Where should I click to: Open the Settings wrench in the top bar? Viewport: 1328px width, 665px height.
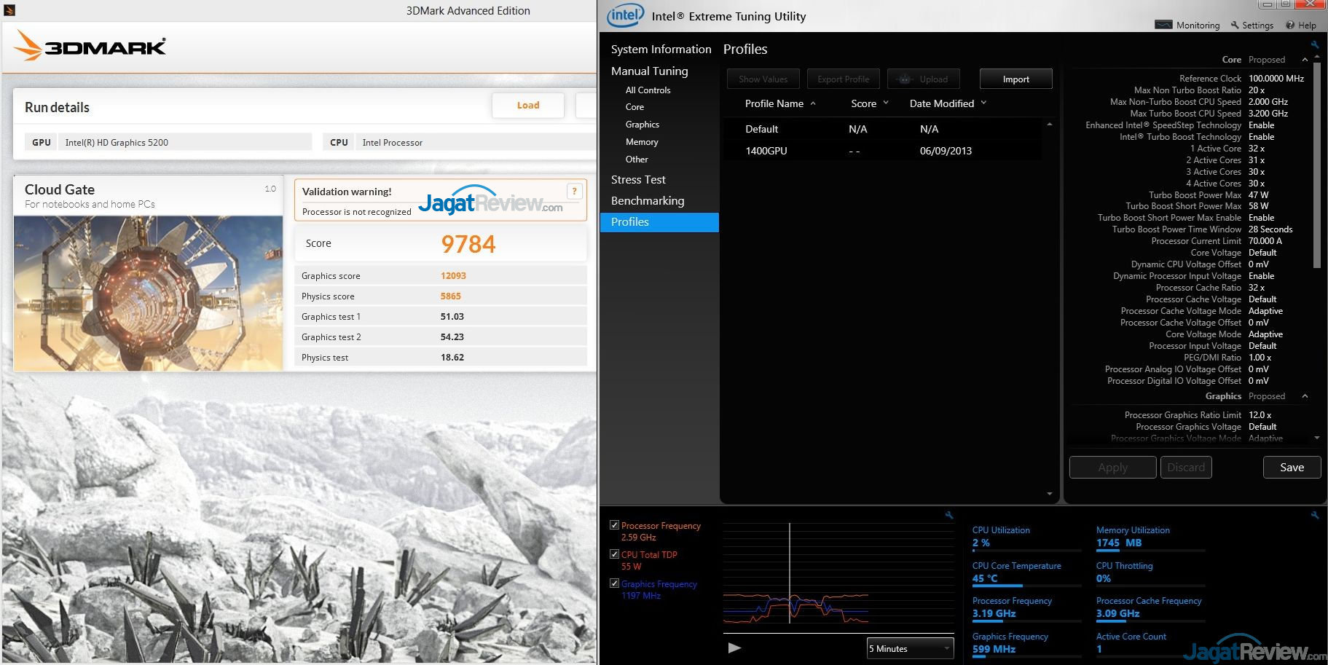pyautogui.click(x=1252, y=25)
